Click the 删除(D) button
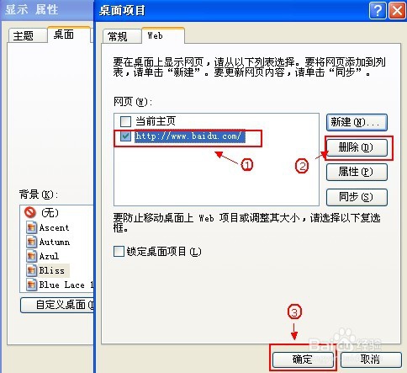 pyautogui.click(x=357, y=147)
